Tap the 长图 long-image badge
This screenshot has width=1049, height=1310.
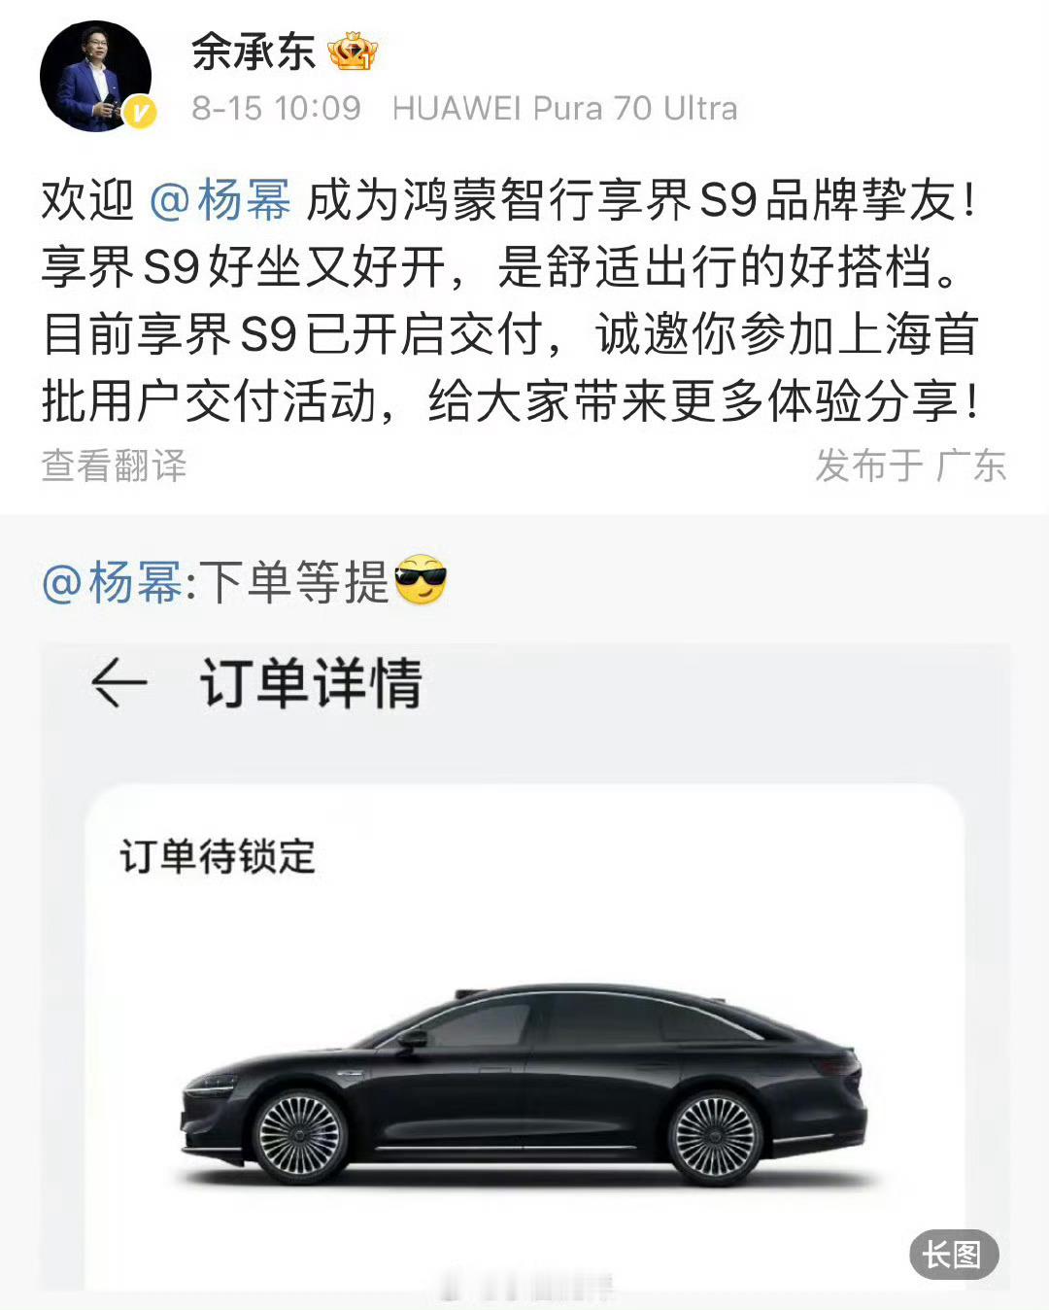pyautogui.click(x=954, y=1255)
